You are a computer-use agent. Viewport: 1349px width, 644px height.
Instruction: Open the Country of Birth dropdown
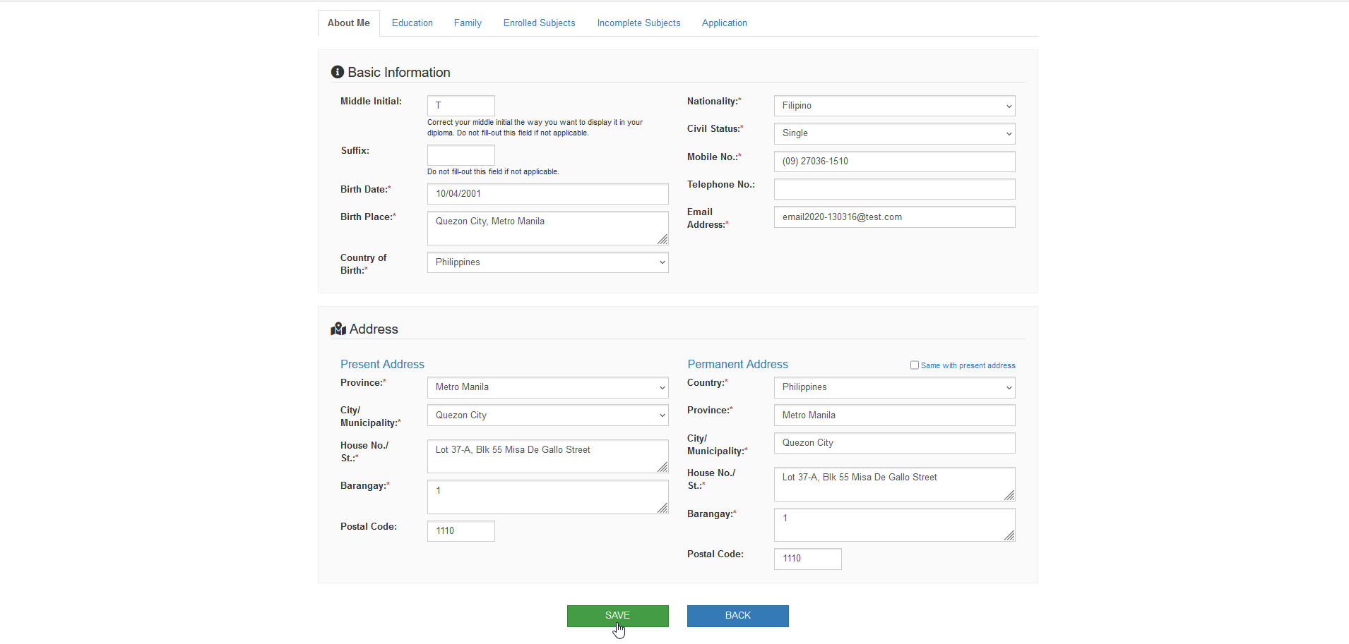547,262
